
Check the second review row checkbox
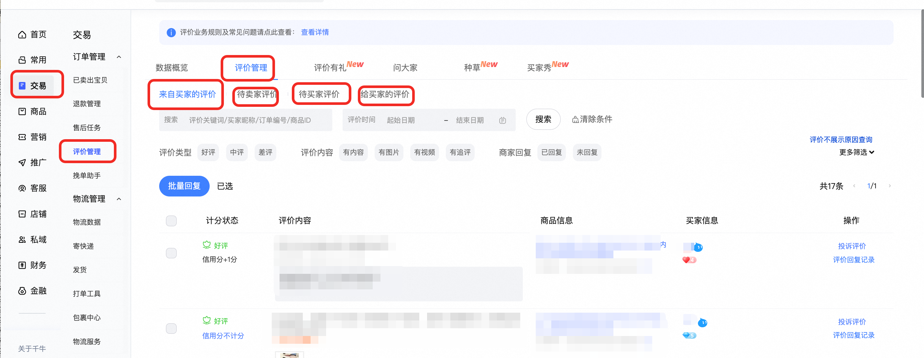pyautogui.click(x=171, y=328)
